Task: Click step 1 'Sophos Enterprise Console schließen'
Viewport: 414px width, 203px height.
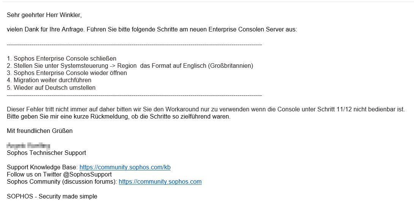Action: pos(62,58)
